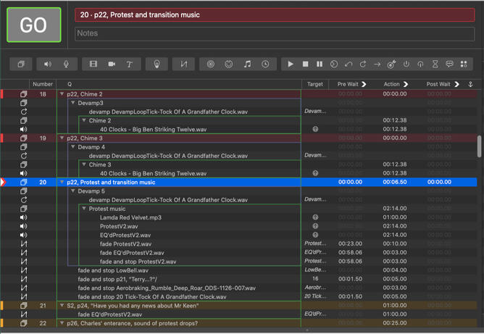Toggle Post Wait column header arrow
This screenshot has height=334, width=484.
tap(456, 84)
